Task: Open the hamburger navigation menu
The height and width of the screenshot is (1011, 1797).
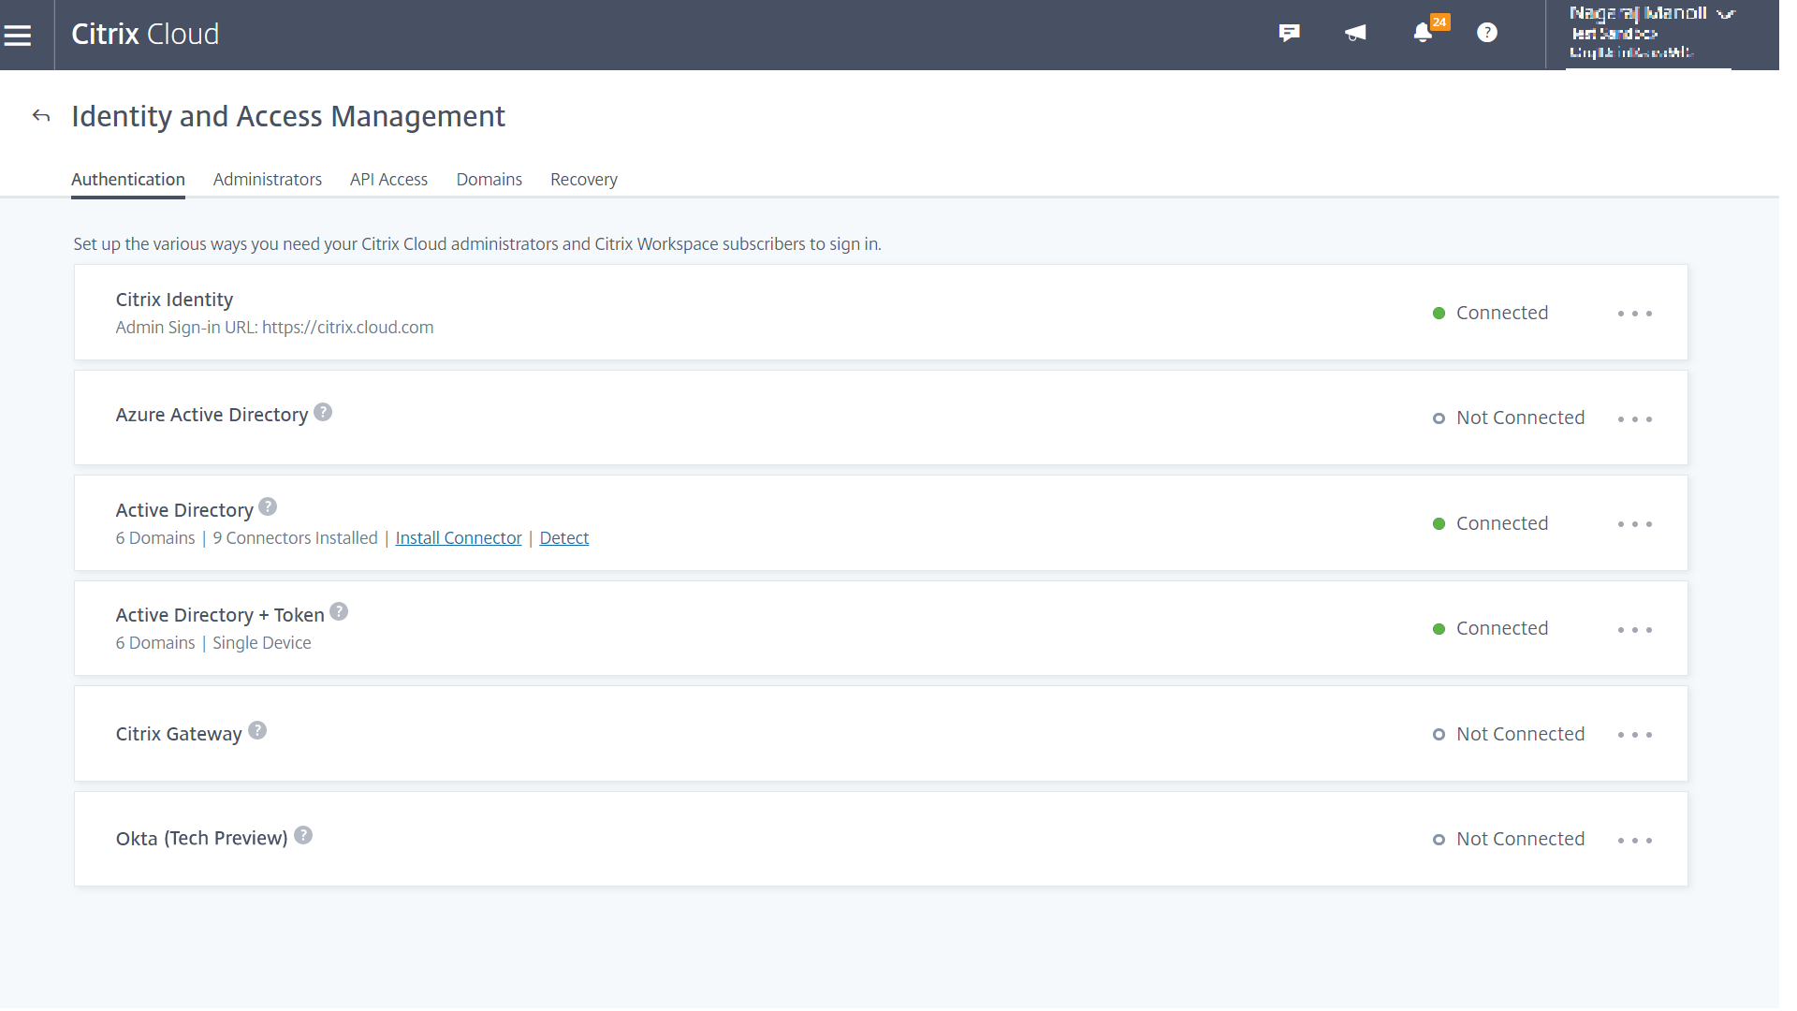Action: coord(18,36)
